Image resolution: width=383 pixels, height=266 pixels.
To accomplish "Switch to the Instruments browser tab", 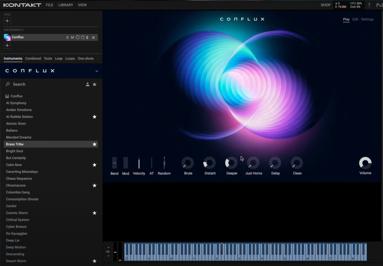I will coord(13,59).
